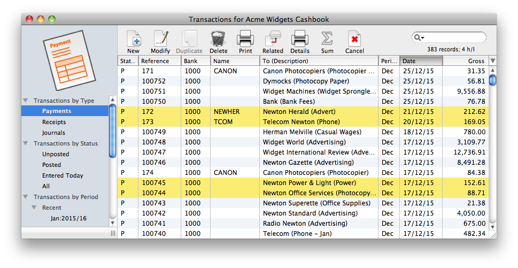The height and width of the screenshot is (268, 518).
Task: Click the transaction list scrollbar thumb
Action: coord(492,80)
